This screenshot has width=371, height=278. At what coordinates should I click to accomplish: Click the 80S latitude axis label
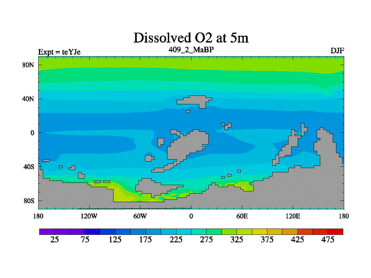[29, 201]
